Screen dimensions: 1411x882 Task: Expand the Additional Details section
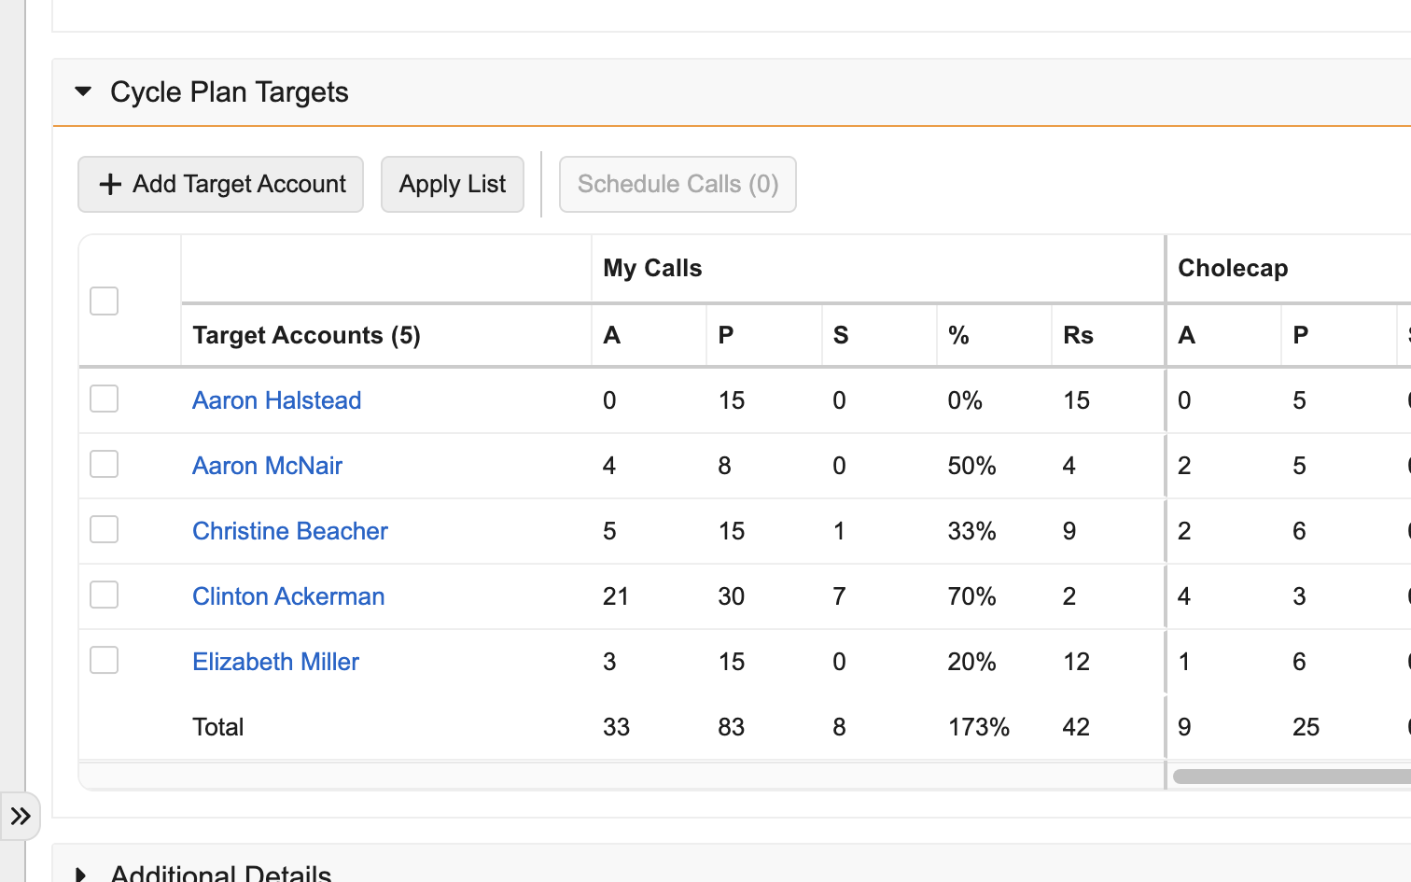81,874
